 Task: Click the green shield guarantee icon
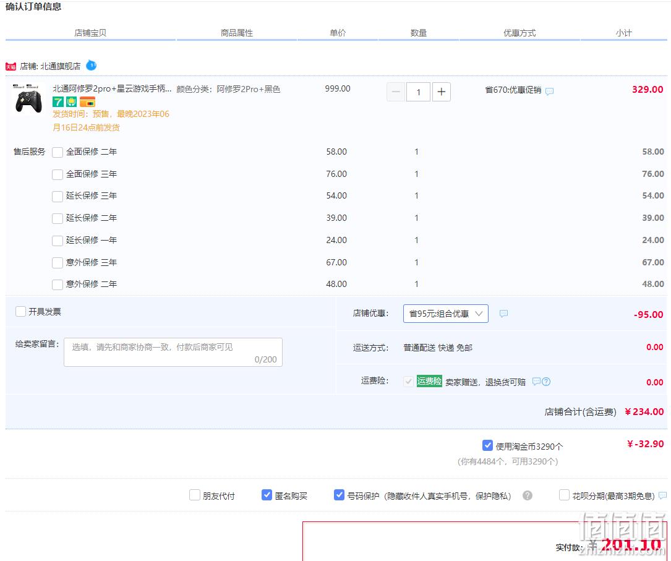(72, 102)
